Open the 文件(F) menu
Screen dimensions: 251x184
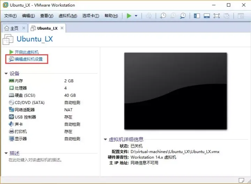[10, 16]
